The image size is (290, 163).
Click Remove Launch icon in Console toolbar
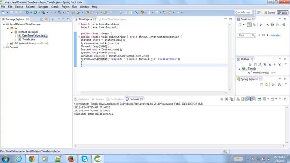[227, 99]
